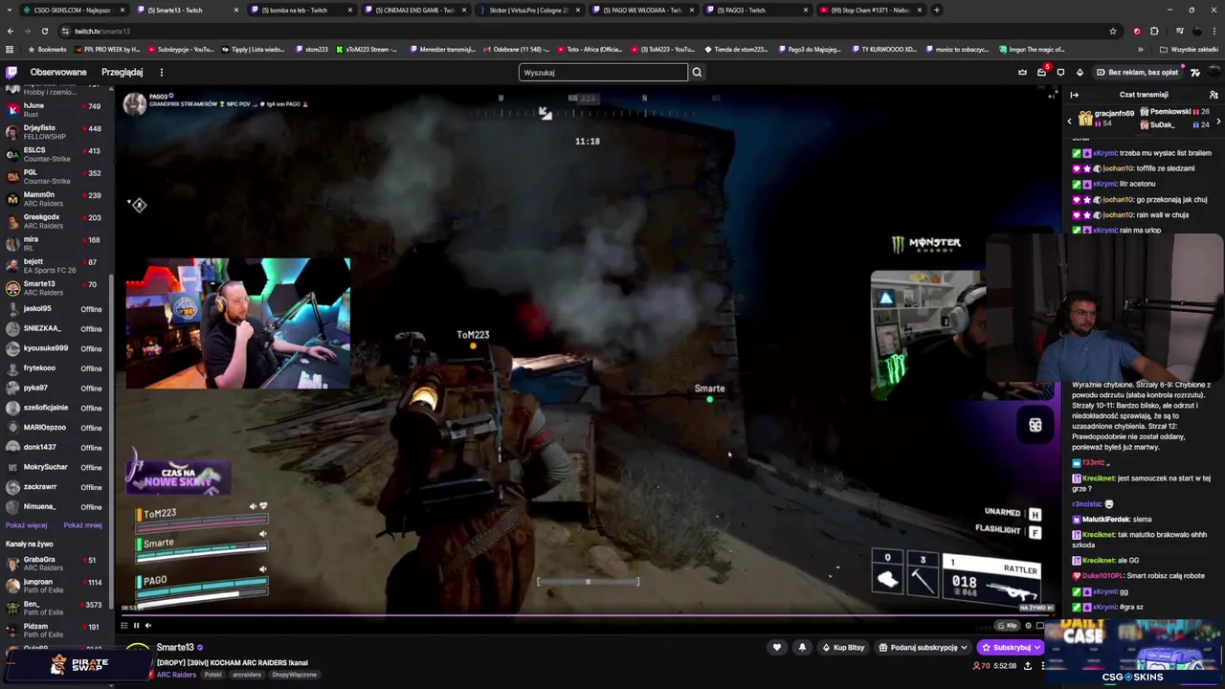
Task: Open the Obserwowane nav item
Action: click(58, 72)
